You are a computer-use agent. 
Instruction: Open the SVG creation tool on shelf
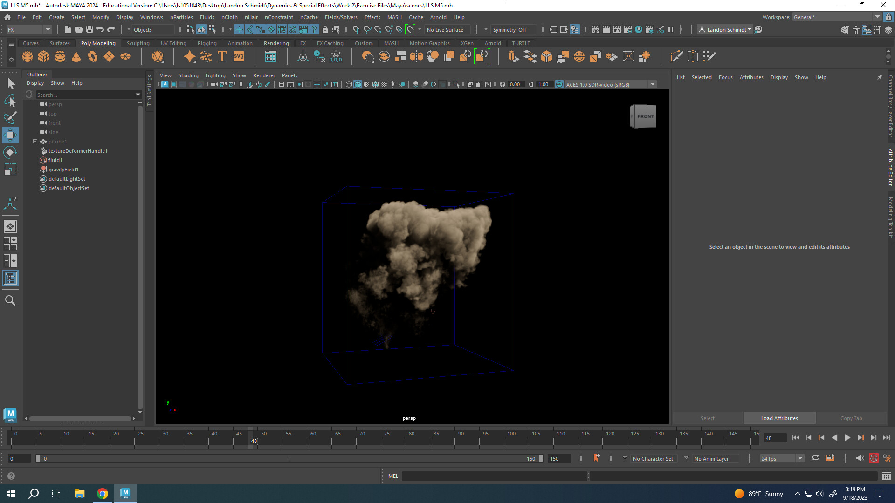[239, 56]
